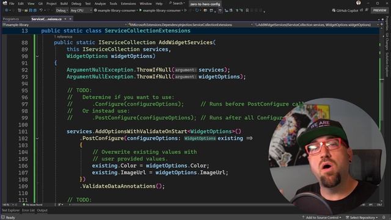Open the Analyze menu
Screen dimensions: 391x220
[100, 4]
